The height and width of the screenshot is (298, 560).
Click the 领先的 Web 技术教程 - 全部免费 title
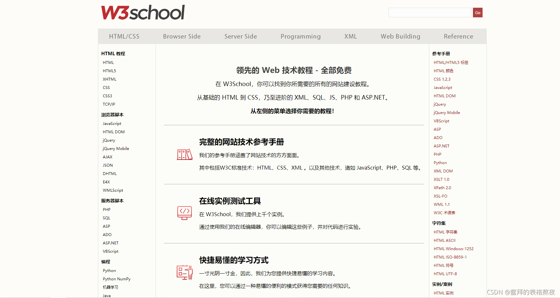tap(294, 70)
